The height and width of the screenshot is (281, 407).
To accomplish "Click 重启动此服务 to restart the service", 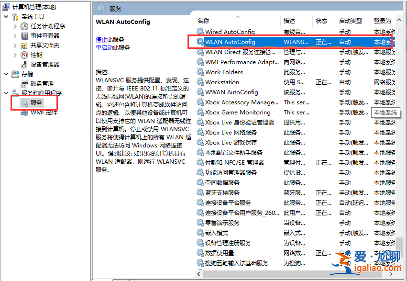I will 105,48.
